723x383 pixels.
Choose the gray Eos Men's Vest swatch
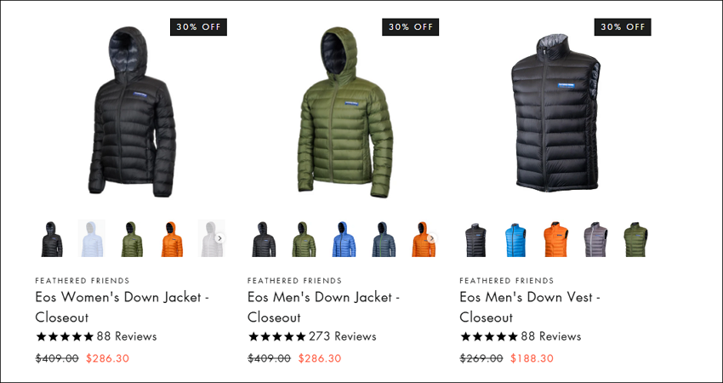(595, 239)
